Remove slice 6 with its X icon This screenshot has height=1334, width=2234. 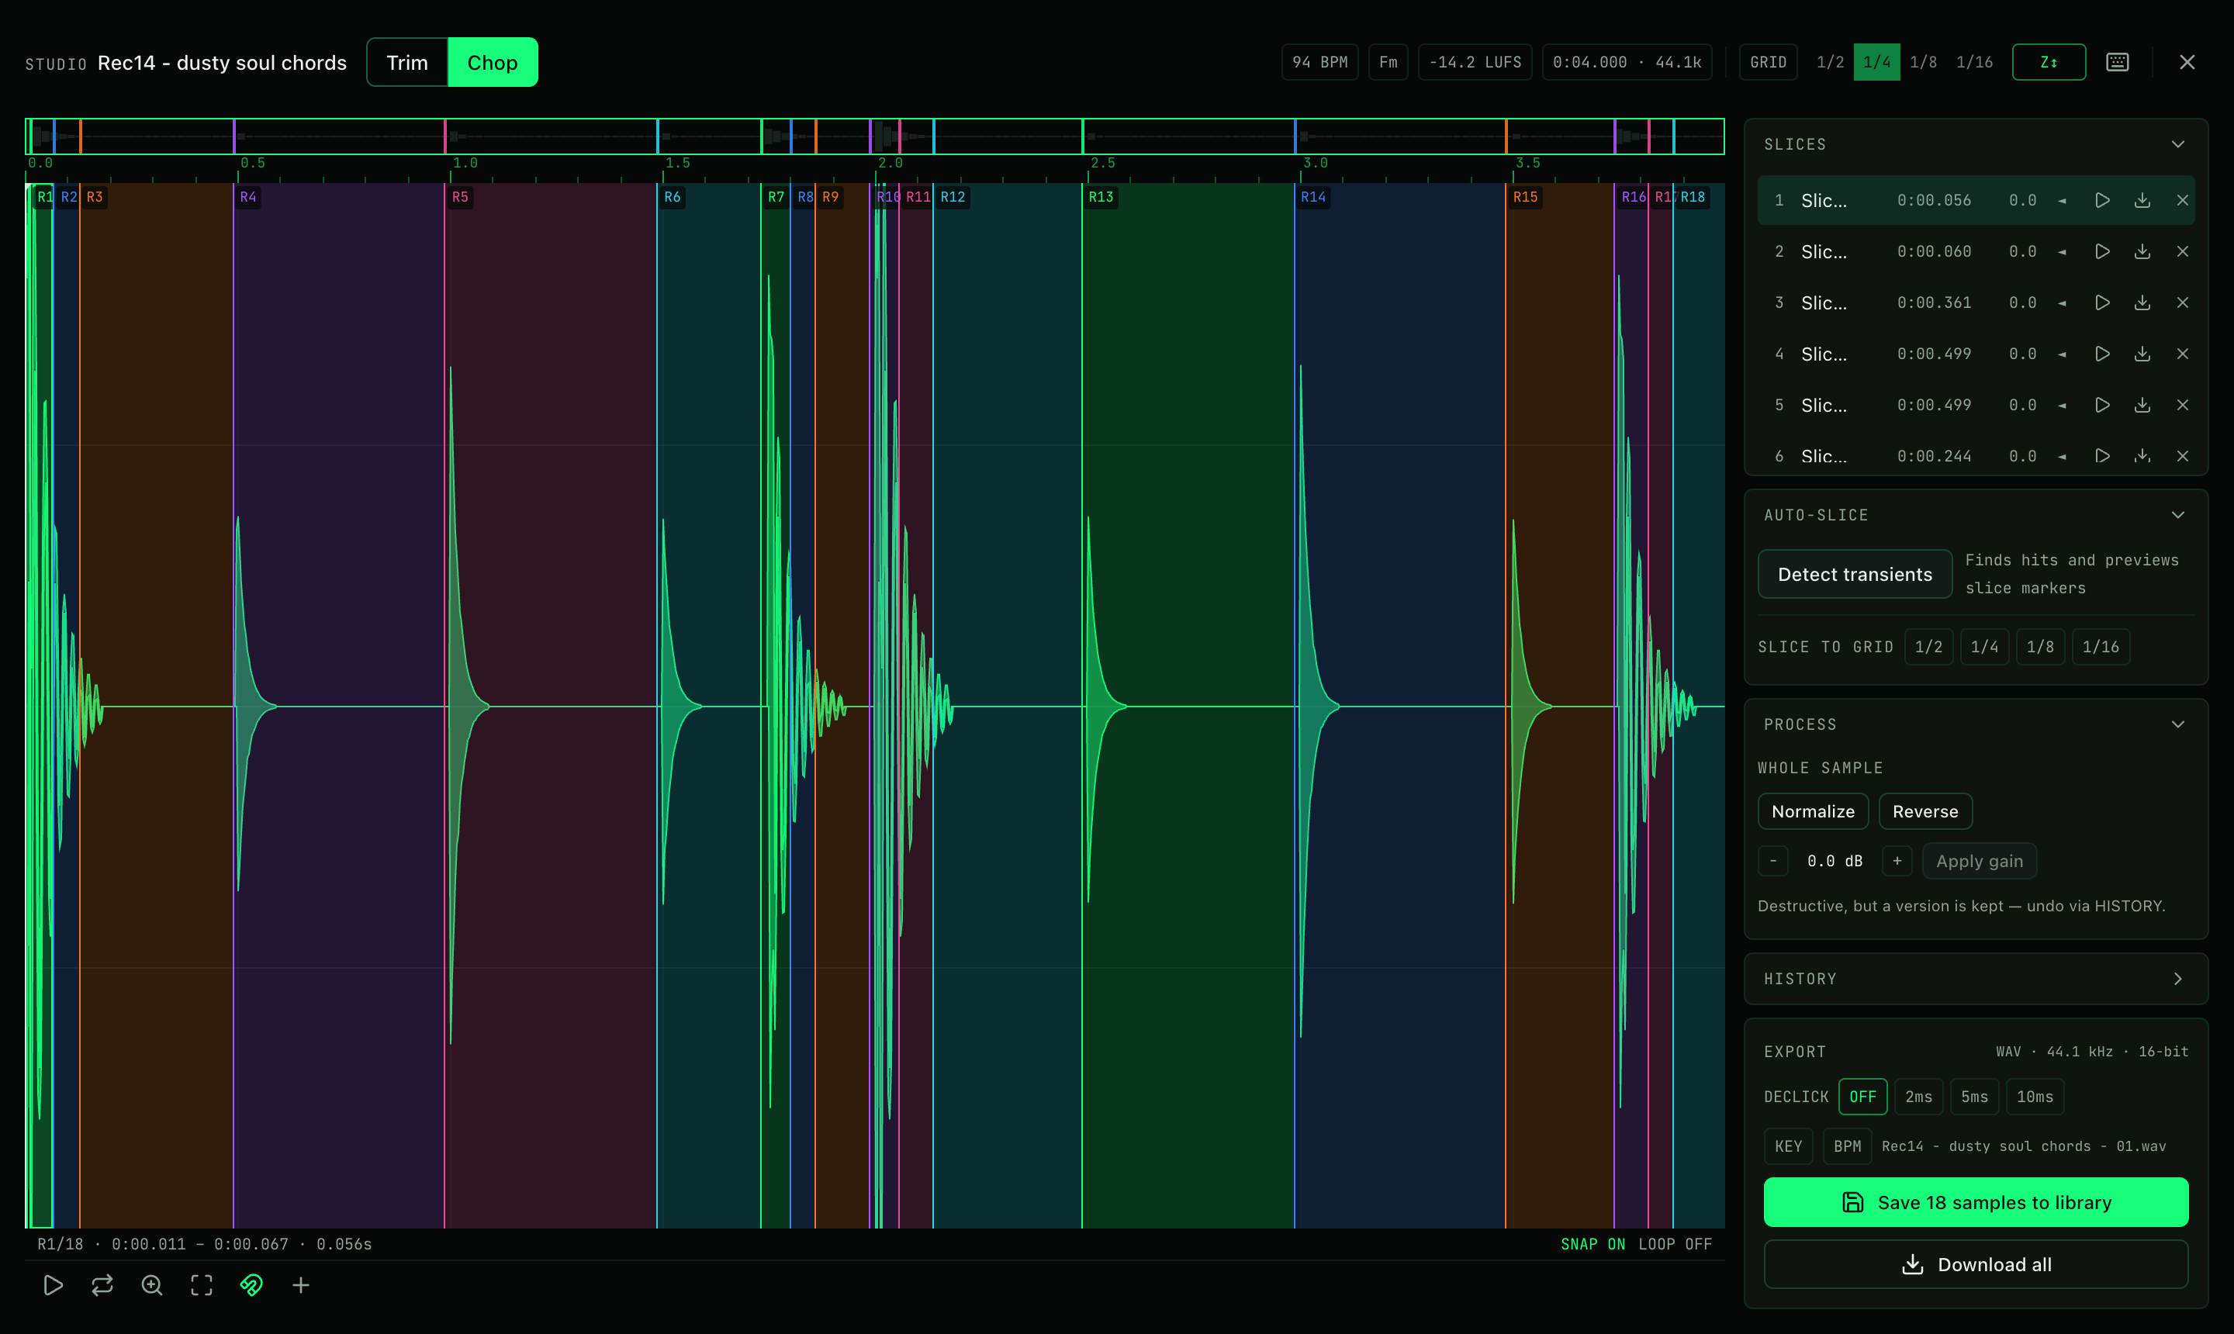click(2183, 457)
